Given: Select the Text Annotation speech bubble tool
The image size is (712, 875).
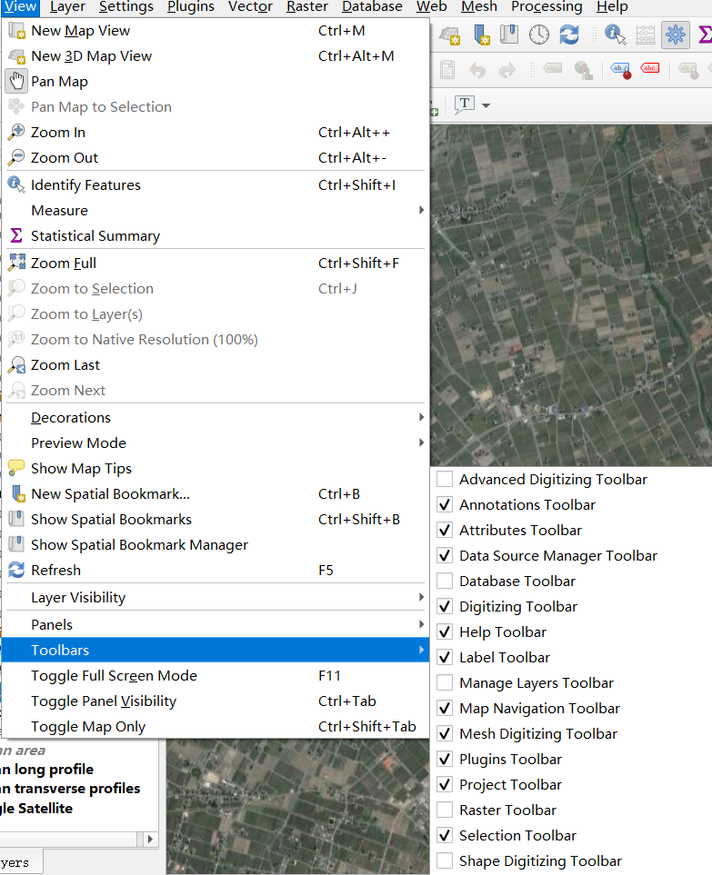Looking at the screenshot, I should point(464,104).
